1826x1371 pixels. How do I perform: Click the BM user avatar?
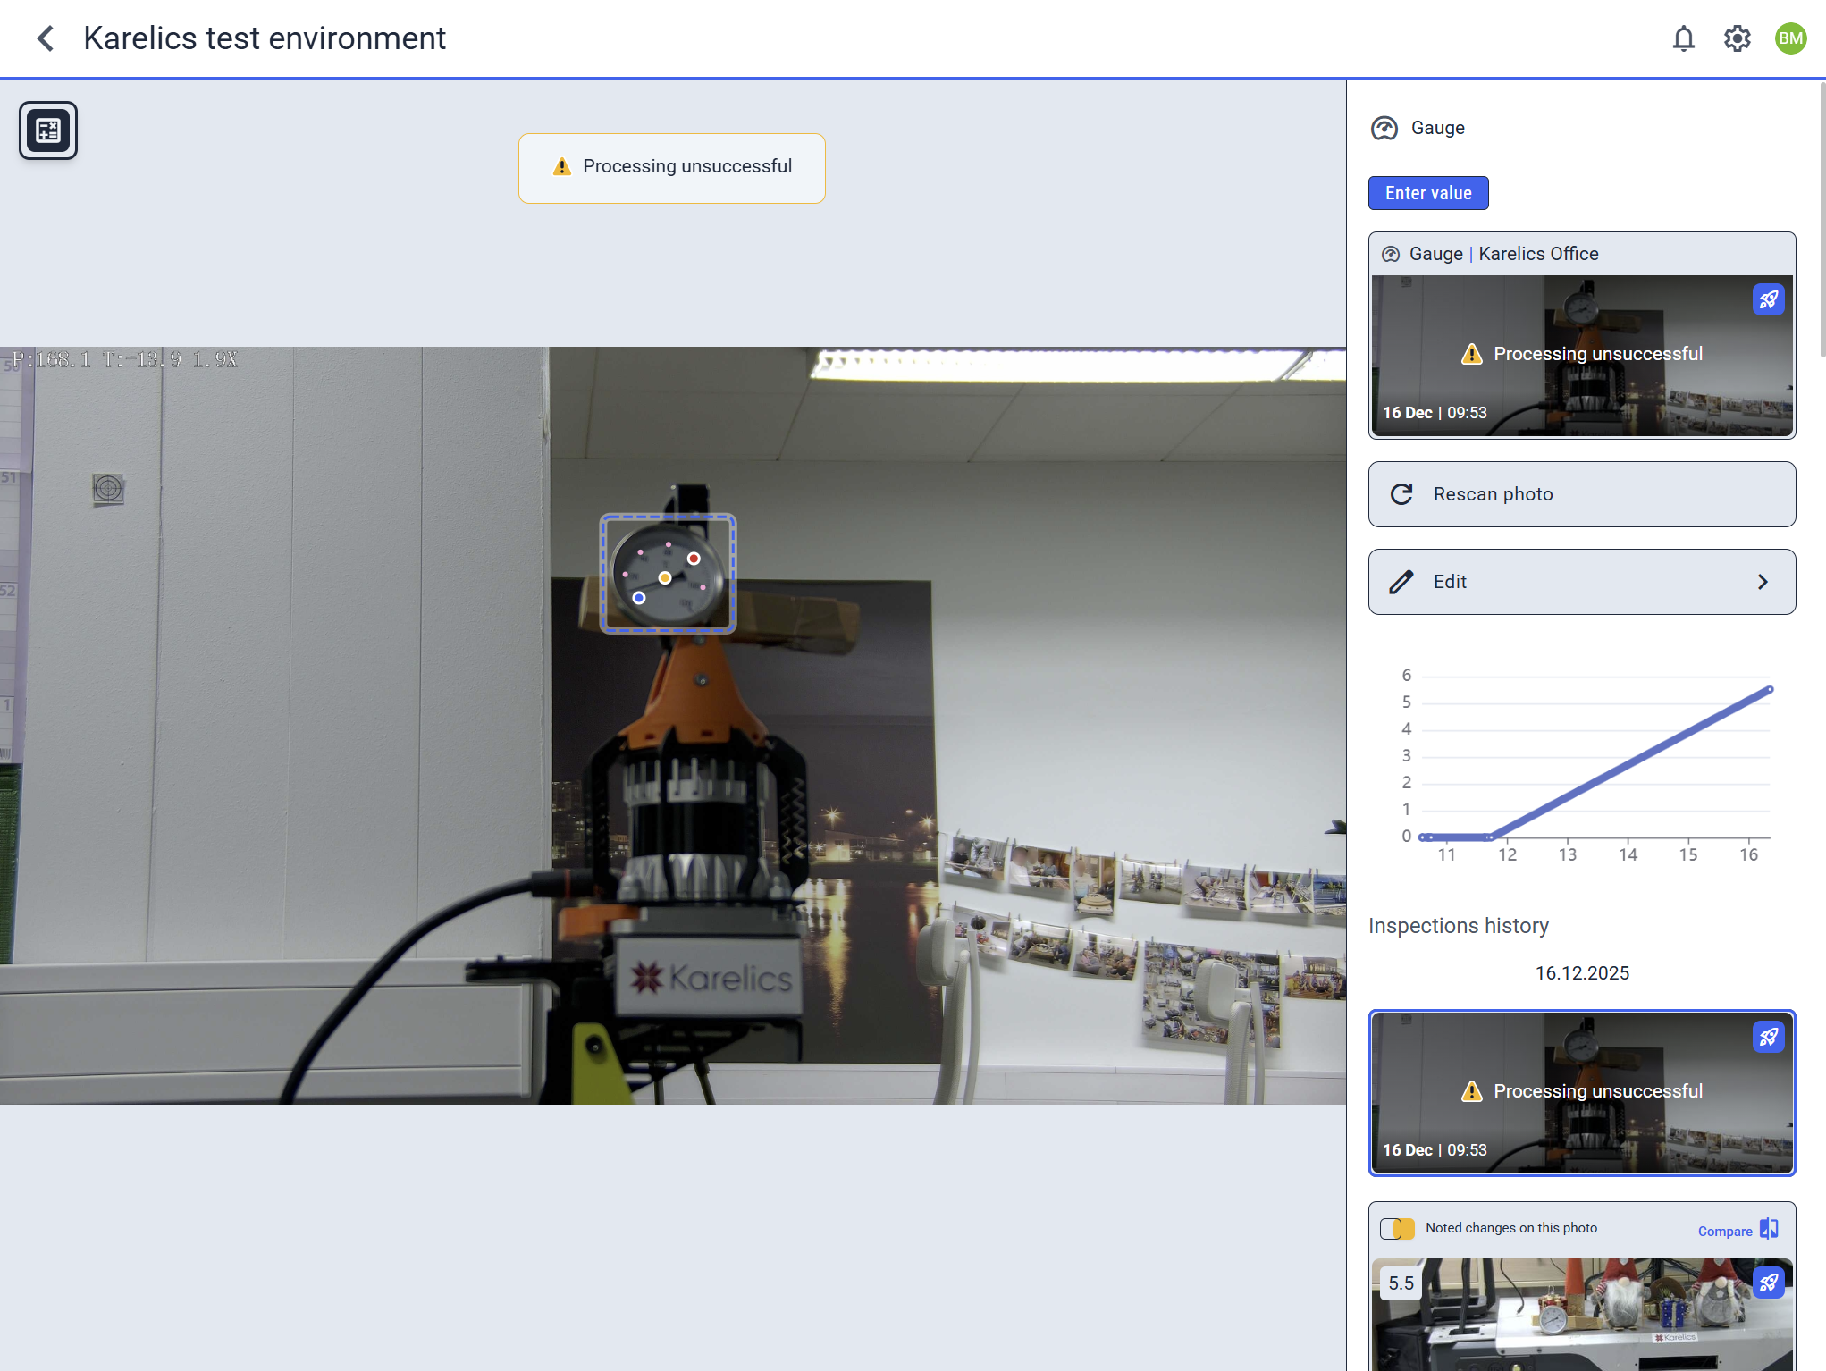1790,38
